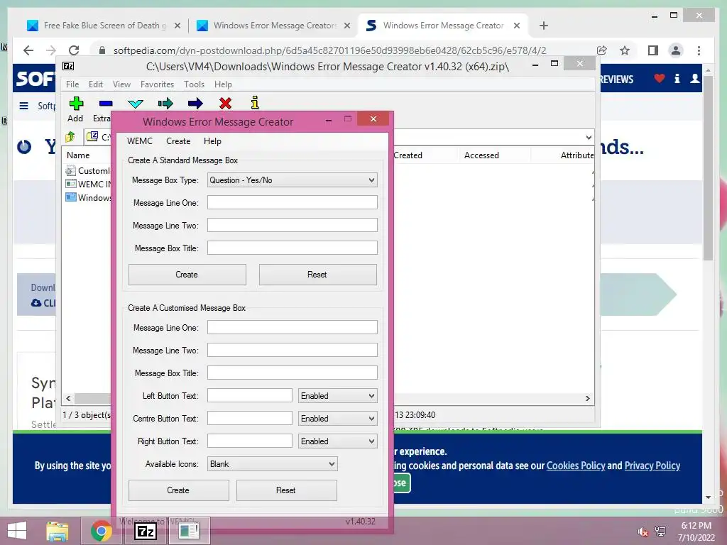Open the Message Box Type dropdown
The image size is (727, 545).
tap(292, 180)
